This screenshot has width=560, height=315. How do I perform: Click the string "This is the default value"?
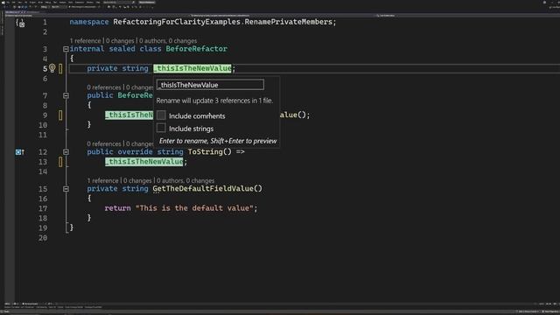coord(194,208)
